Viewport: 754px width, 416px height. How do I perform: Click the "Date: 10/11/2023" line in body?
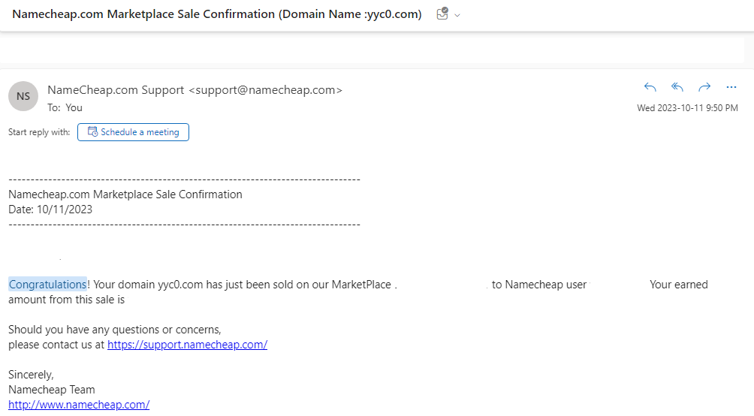pyautogui.click(x=50, y=210)
